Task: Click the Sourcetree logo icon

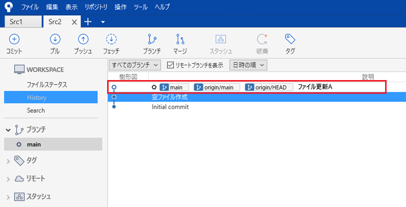Action: tap(9, 7)
